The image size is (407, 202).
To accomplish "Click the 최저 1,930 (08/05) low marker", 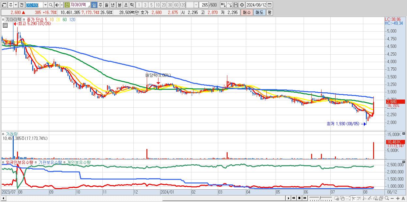I will point(346,124).
